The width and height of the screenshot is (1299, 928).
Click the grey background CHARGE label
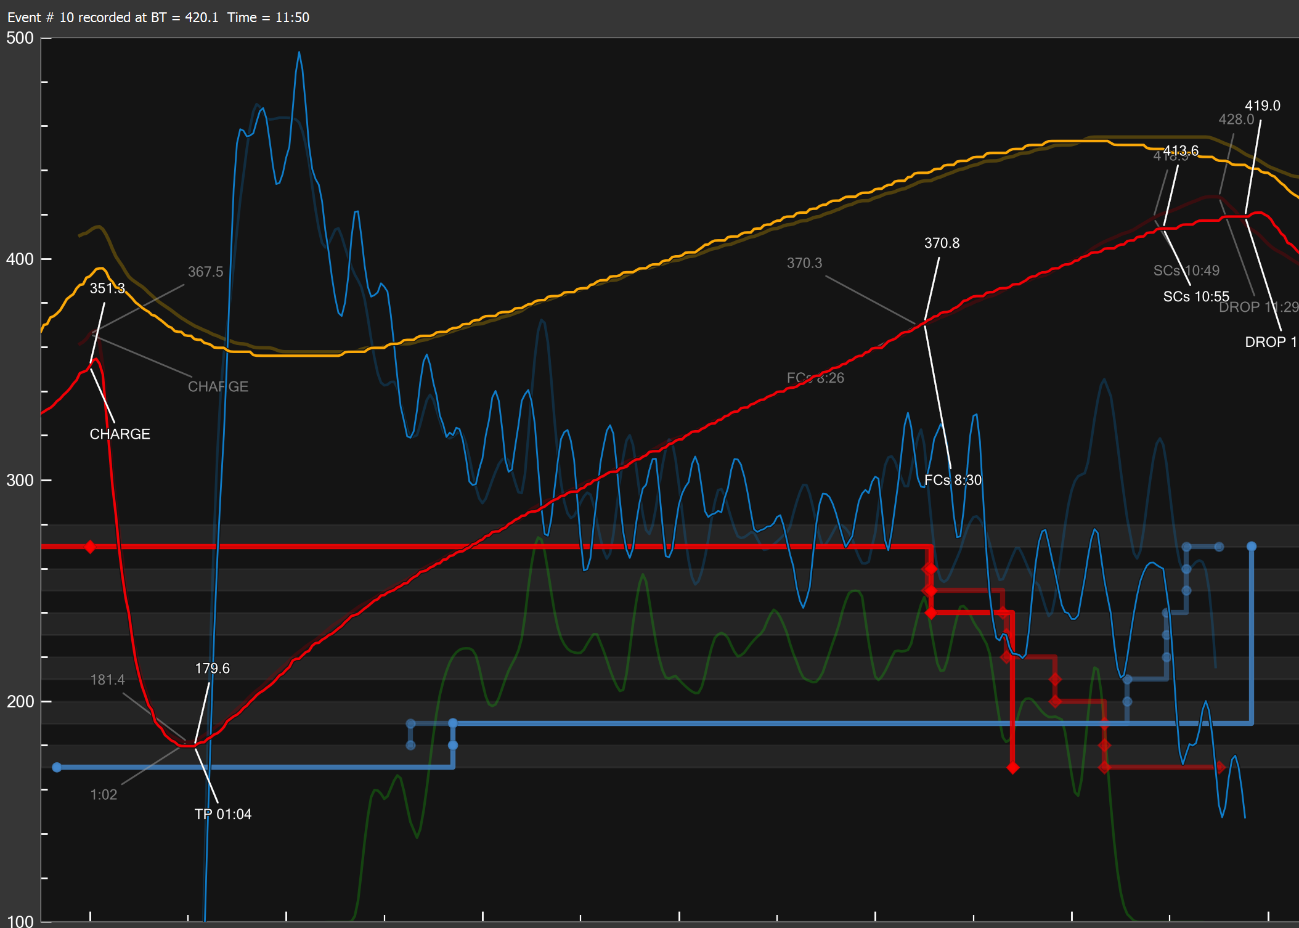coord(218,386)
